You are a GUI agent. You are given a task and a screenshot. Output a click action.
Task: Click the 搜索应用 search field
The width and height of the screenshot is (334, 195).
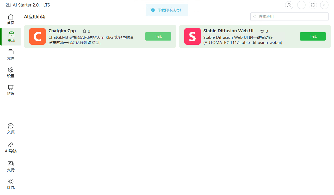pyautogui.click(x=289, y=17)
